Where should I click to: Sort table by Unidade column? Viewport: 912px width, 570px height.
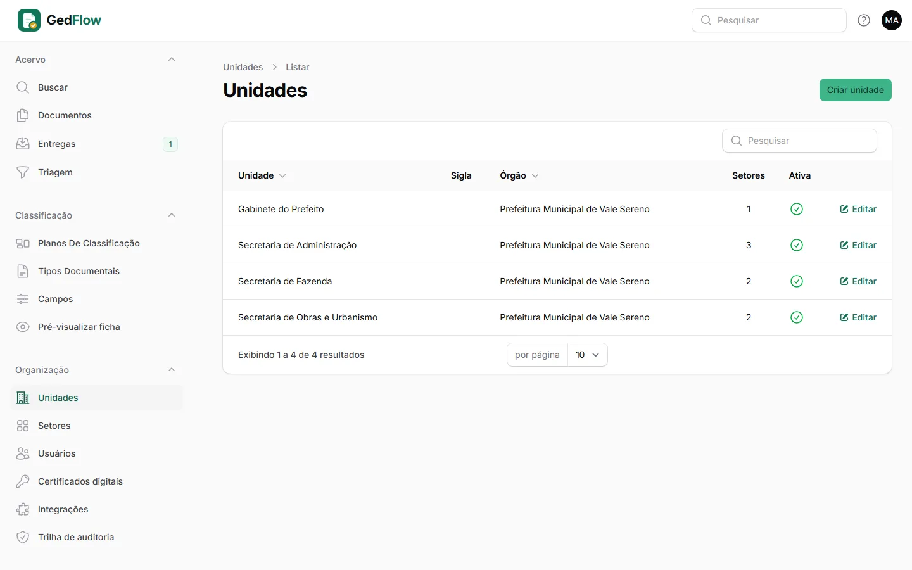[x=262, y=175]
